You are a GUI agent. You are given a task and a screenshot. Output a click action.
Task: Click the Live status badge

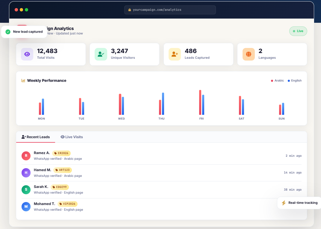298,31
